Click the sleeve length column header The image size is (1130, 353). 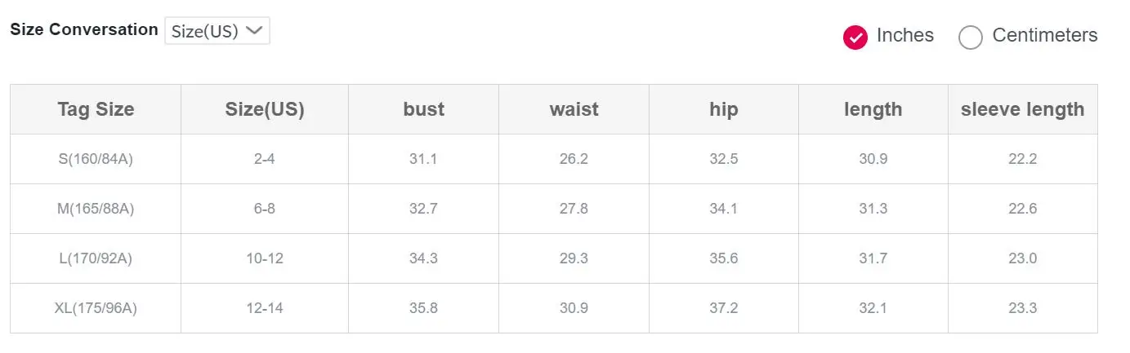coord(1023,109)
